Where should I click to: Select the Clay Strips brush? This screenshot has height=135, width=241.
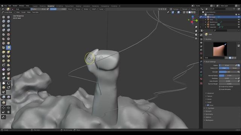coord(8,21)
